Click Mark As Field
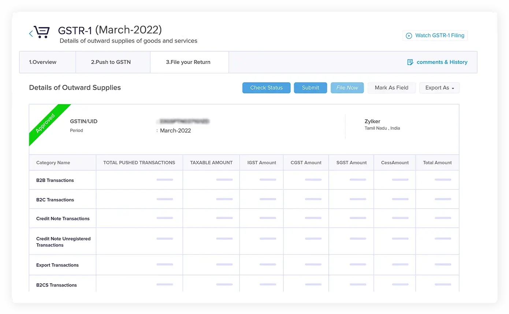The image size is (509, 314). 391,88
